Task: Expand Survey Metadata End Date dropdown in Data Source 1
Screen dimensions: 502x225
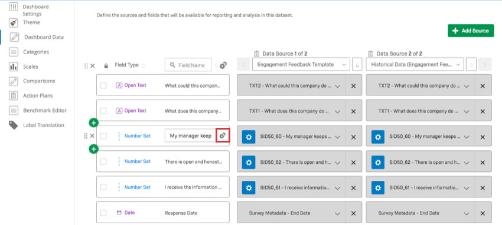Action: click(x=337, y=213)
